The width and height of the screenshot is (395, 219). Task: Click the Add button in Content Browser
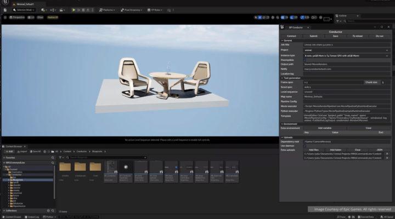9,152
